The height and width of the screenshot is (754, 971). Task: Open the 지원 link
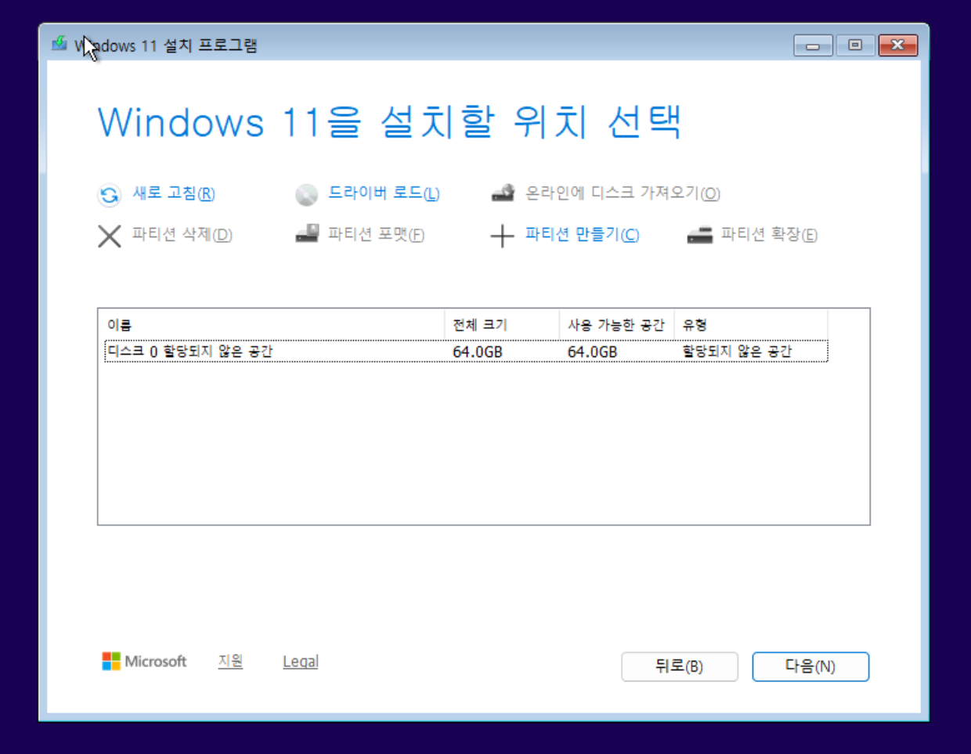230,662
